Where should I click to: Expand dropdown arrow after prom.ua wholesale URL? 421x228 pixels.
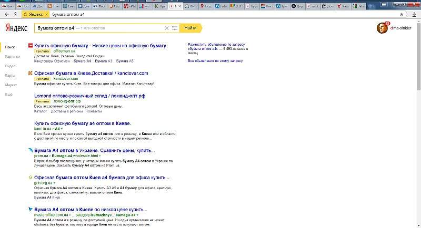pyautogui.click(x=100, y=156)
